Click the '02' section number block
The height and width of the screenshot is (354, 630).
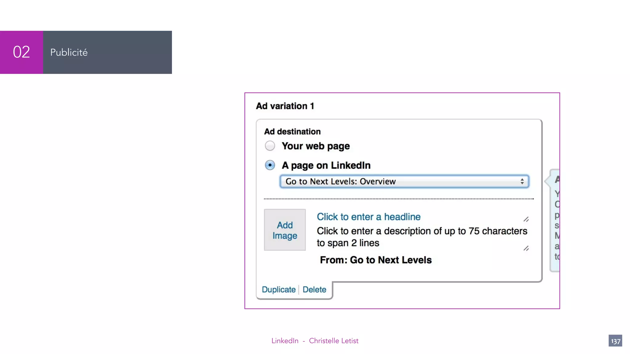(22, 52)
